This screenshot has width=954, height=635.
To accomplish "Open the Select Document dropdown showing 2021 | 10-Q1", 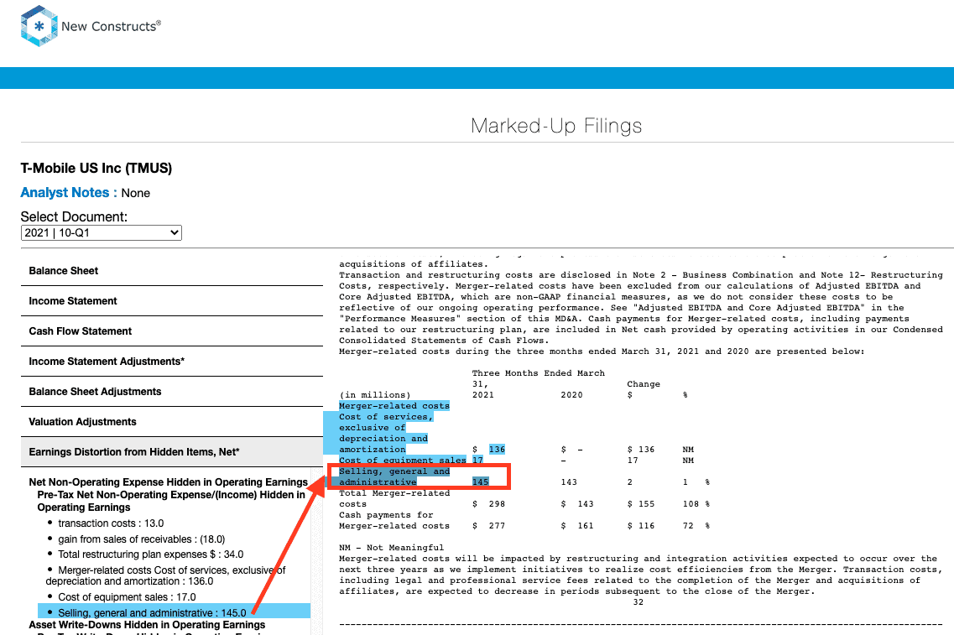I will [x=102, y=233].
